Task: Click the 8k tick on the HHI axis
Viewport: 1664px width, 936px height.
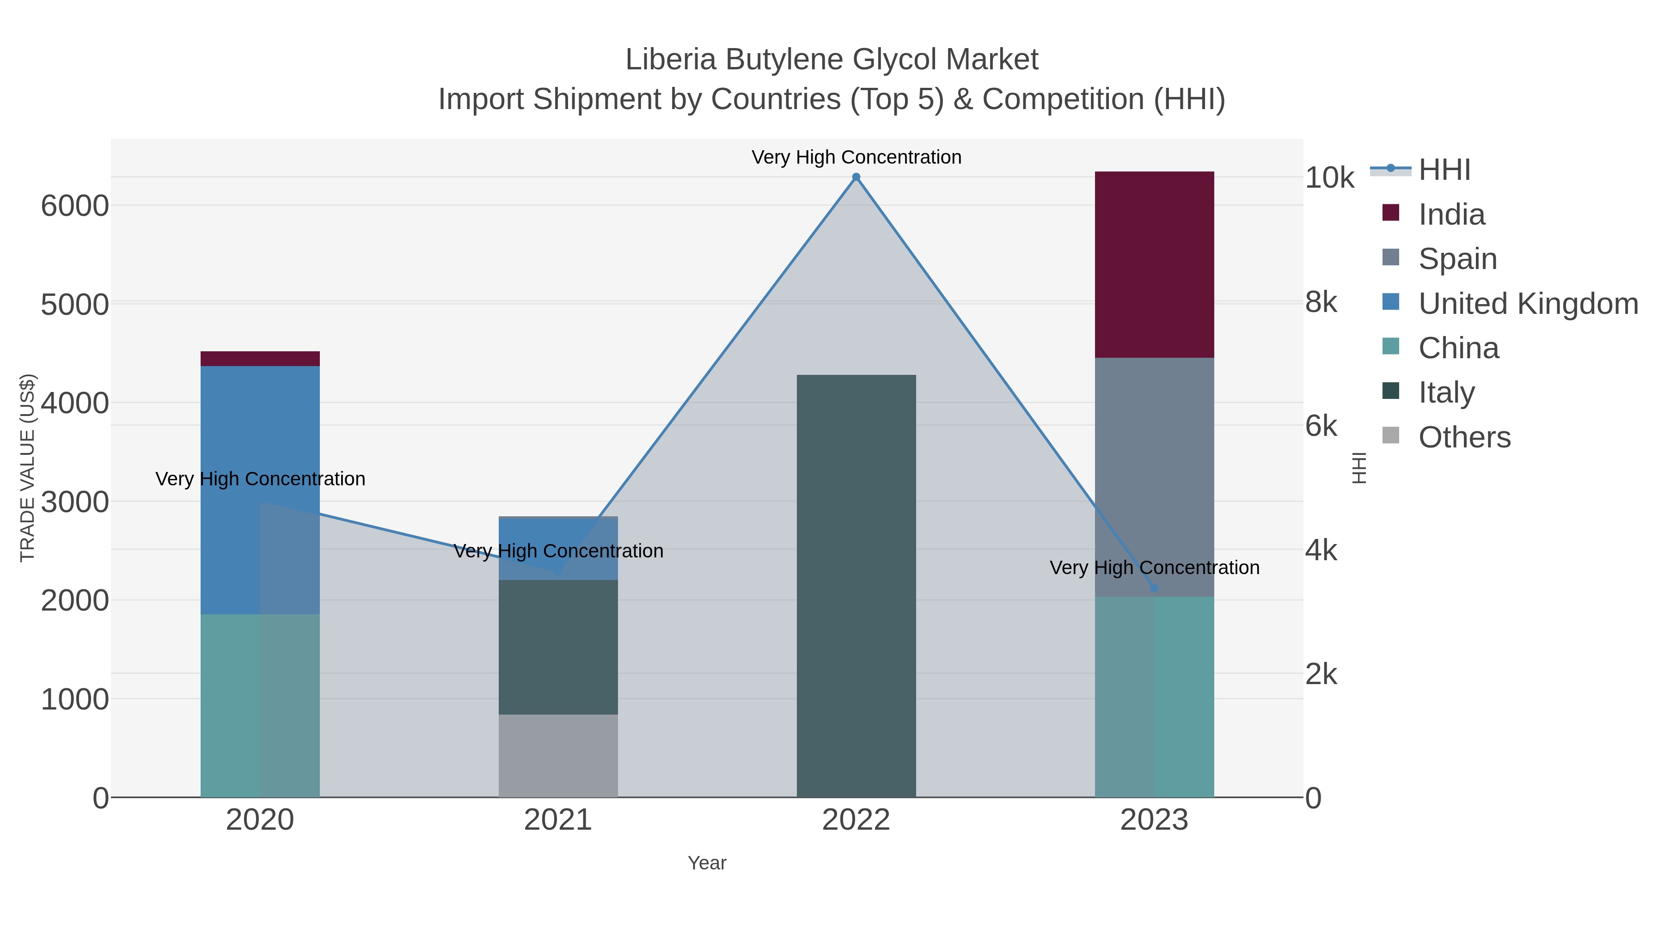Action: pyautogui.click(x=1321, y=302)
